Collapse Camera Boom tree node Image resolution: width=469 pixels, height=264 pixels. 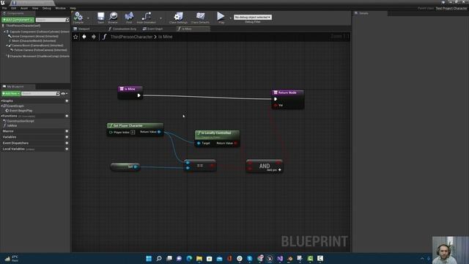(x=7, y=45)
